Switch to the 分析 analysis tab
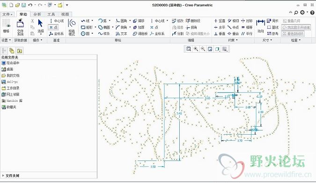 [37, 14]
